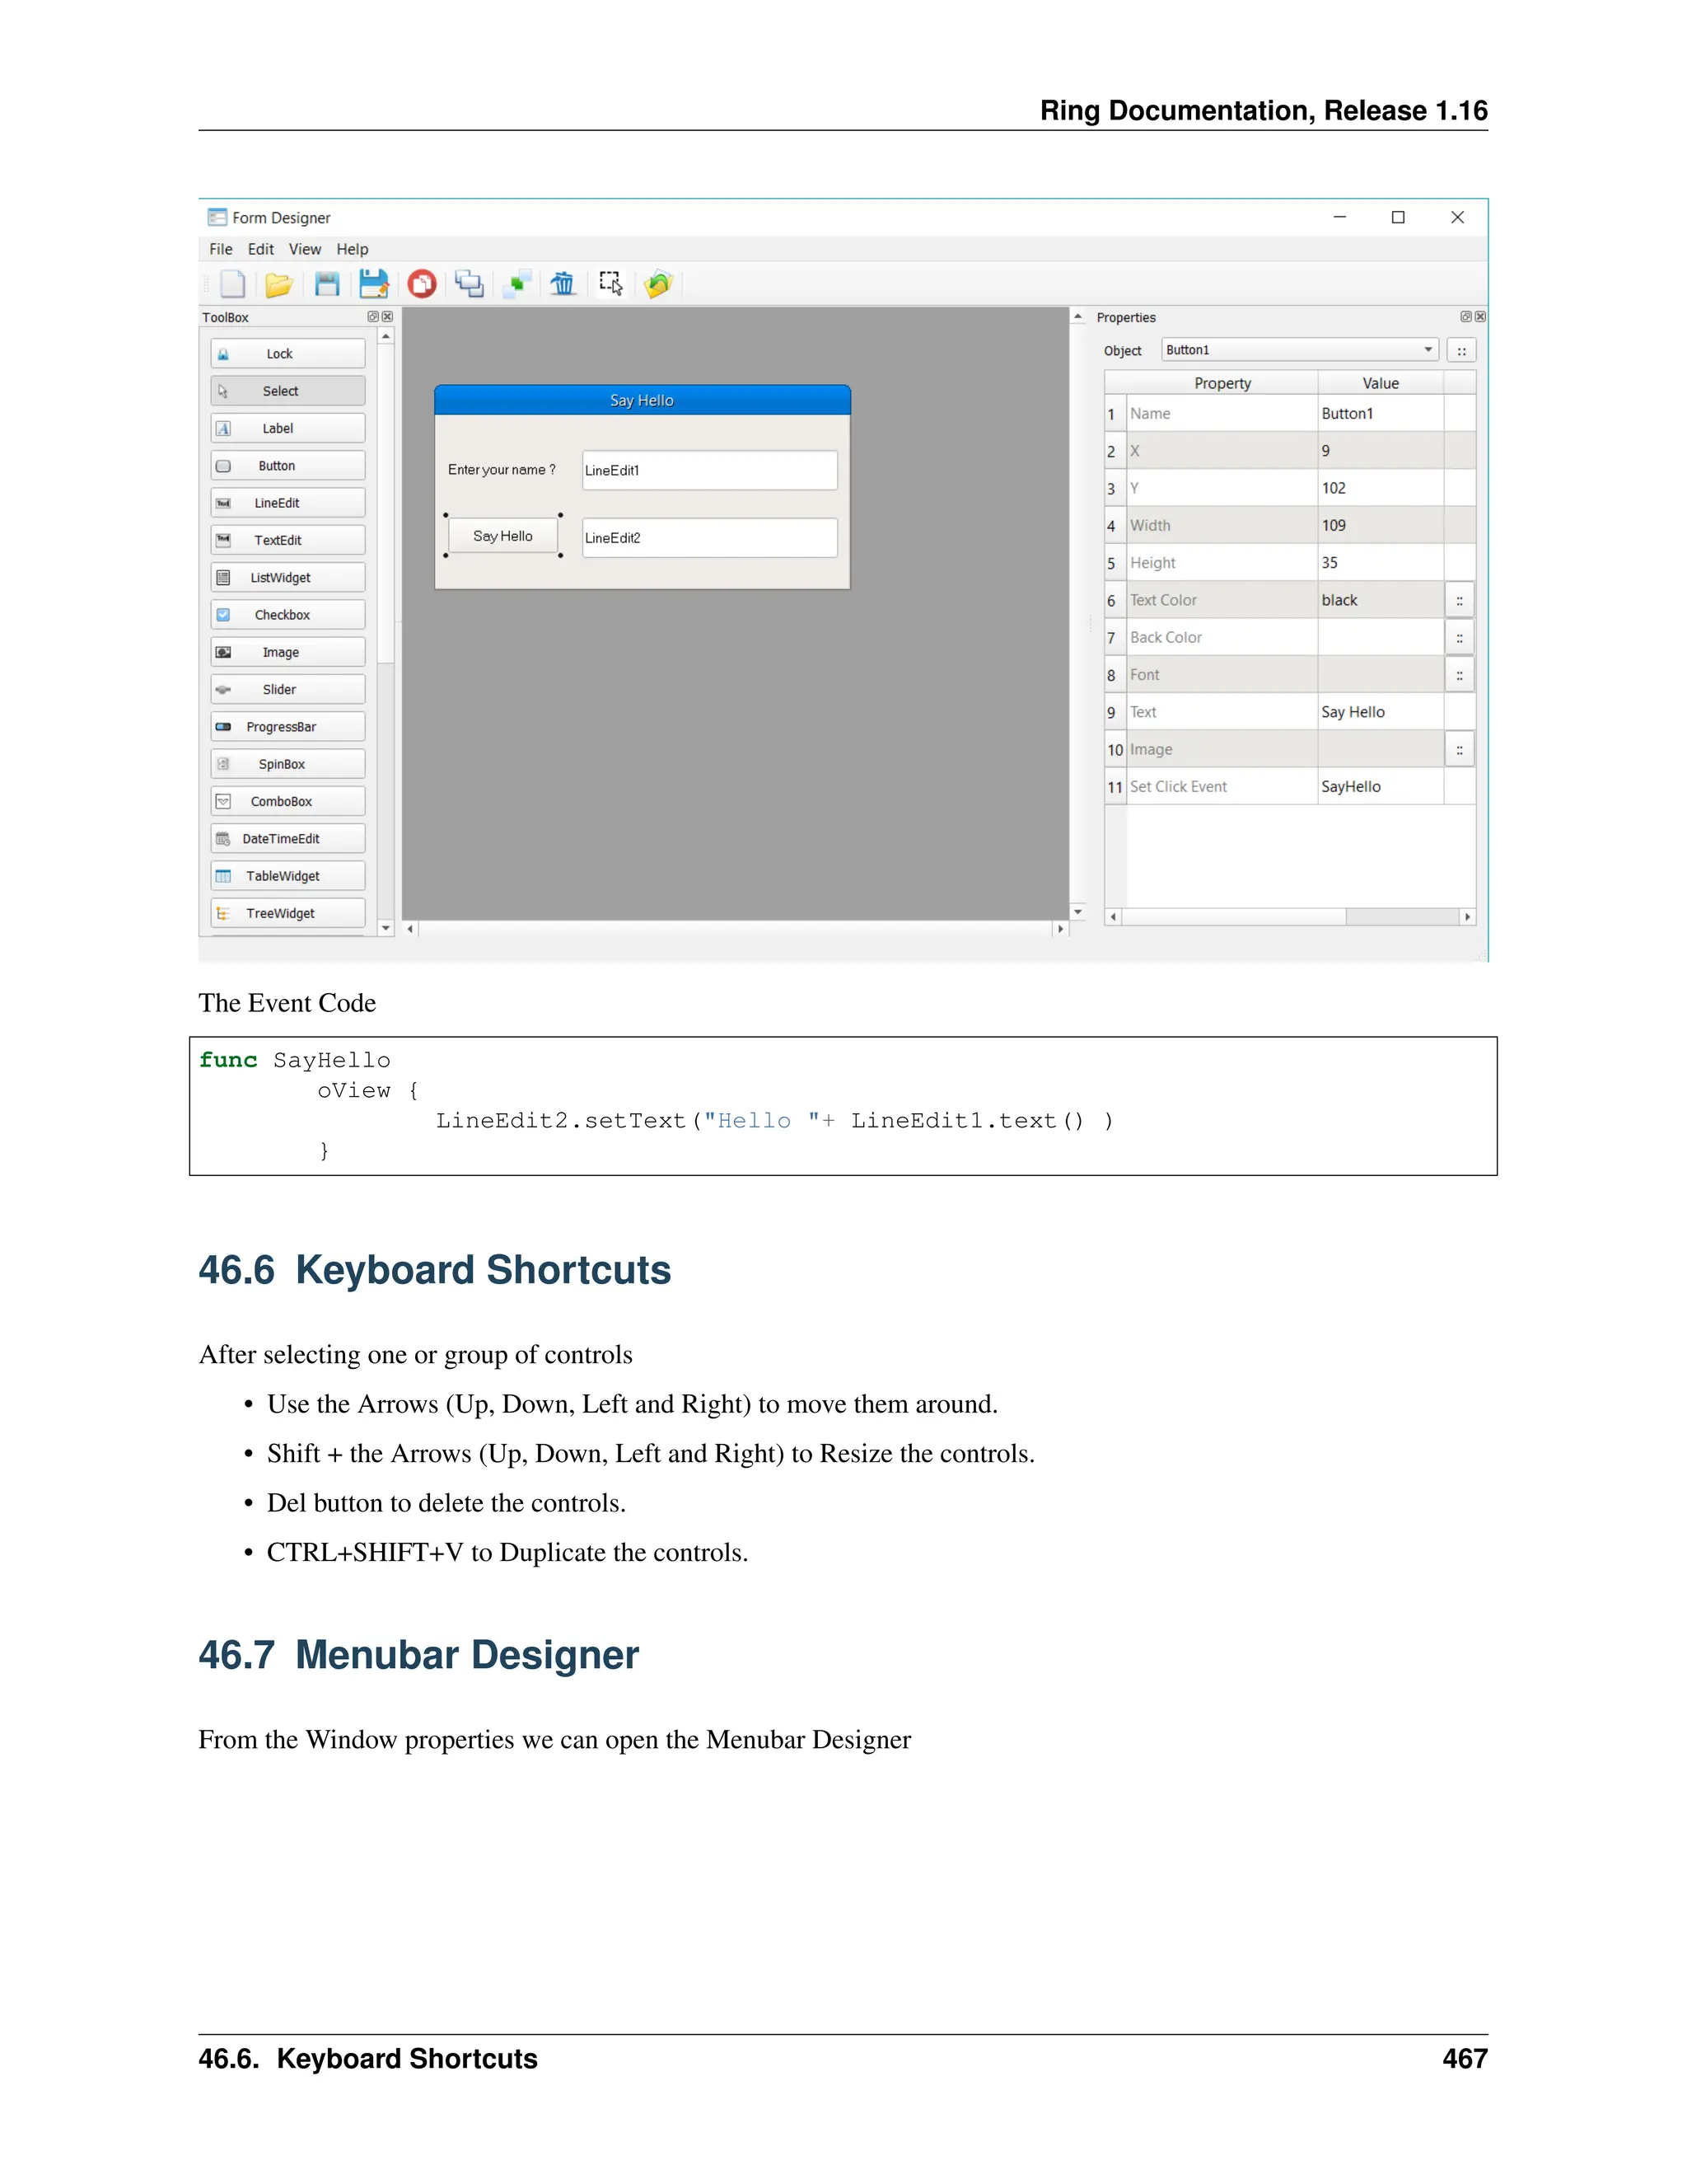Open the Edit menu
The image size is (1687, 2184).
coord(259,249)
